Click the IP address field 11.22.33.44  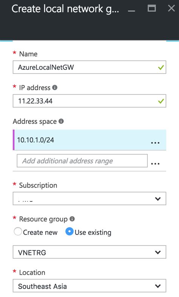[x=89, y=101]
